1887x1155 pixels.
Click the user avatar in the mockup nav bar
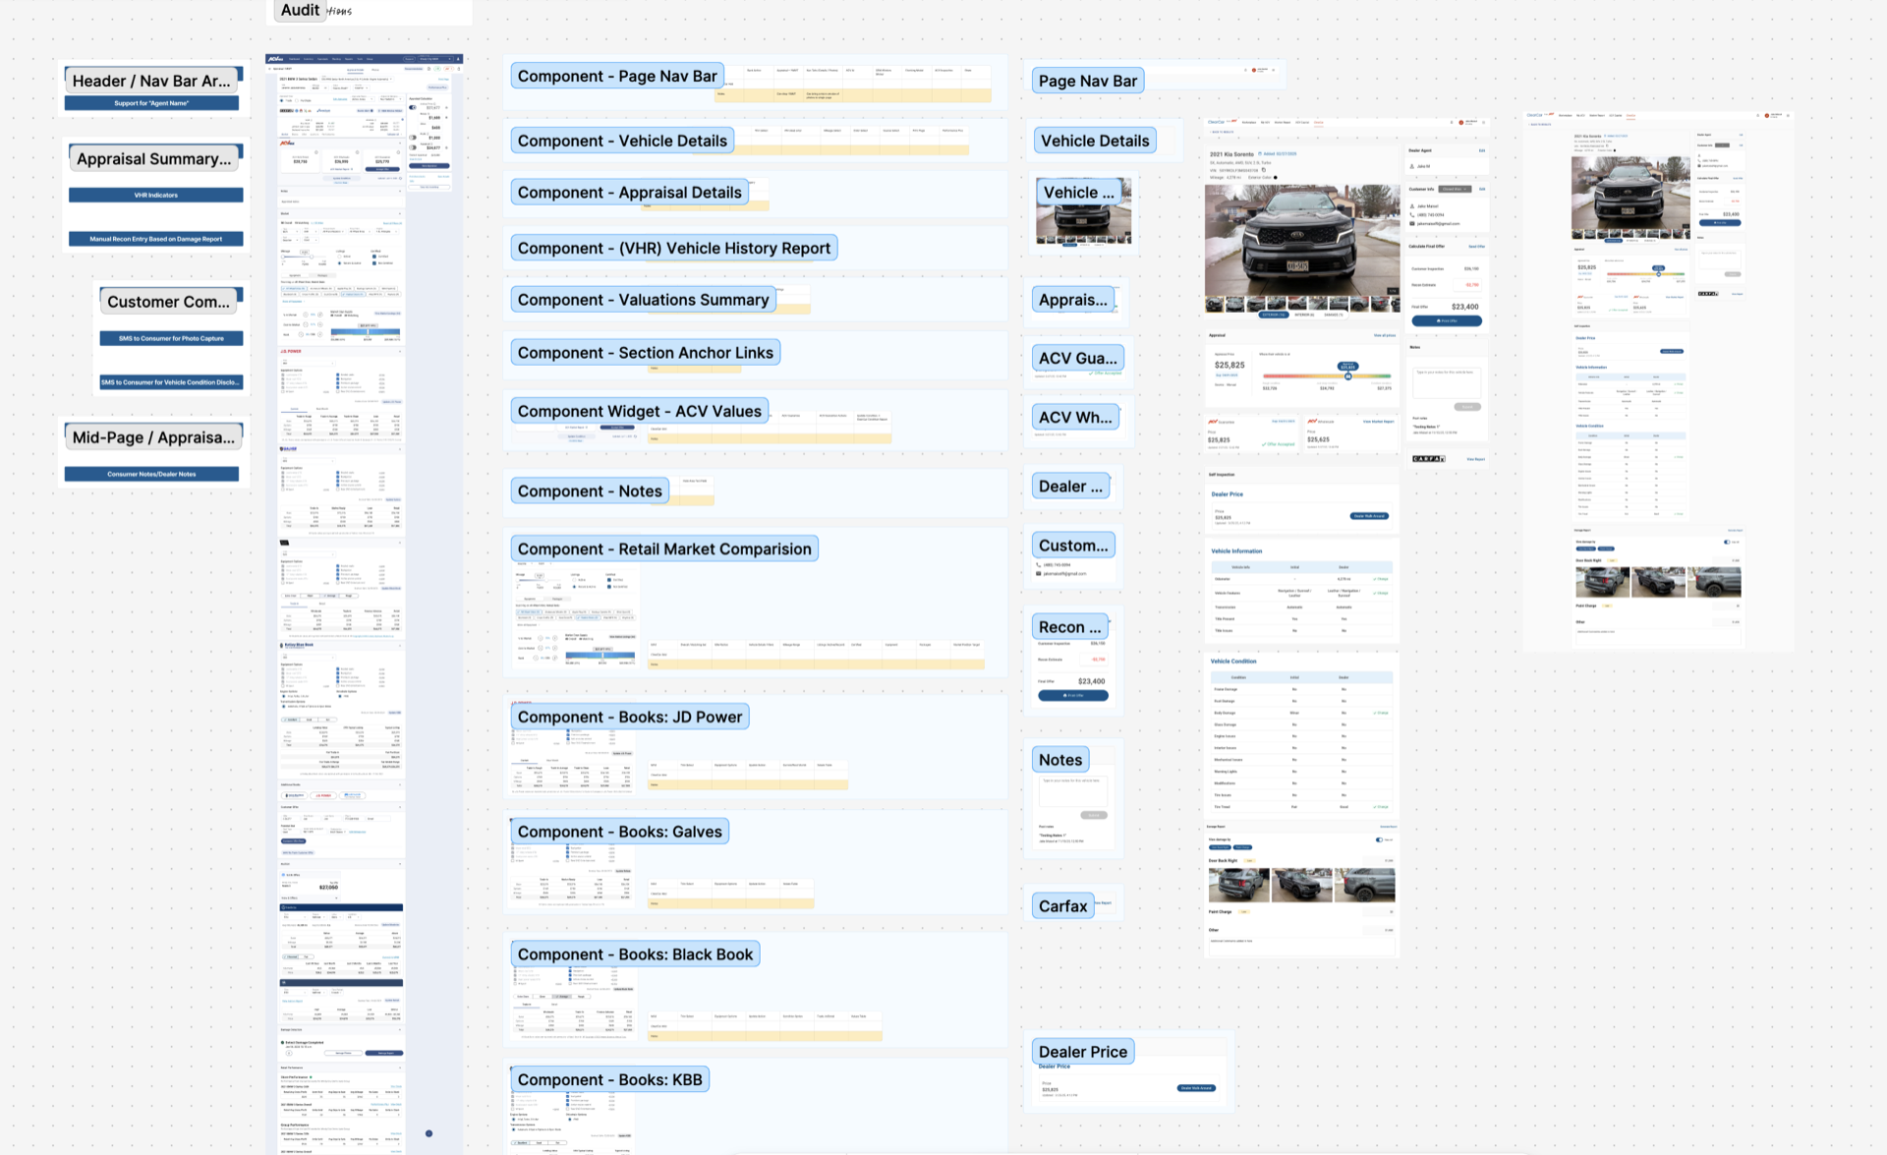pos(1461,123)
